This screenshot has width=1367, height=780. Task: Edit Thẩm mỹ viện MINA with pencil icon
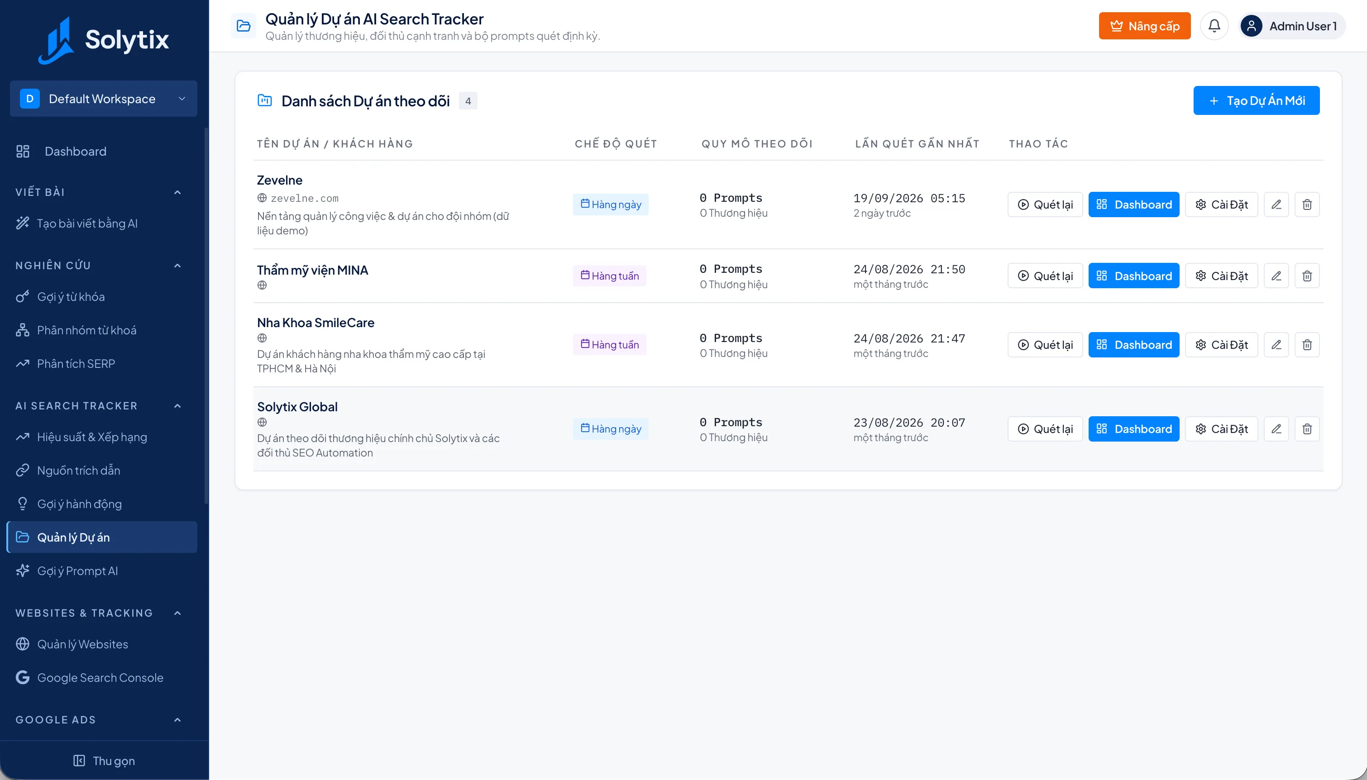pos(1276,276)
